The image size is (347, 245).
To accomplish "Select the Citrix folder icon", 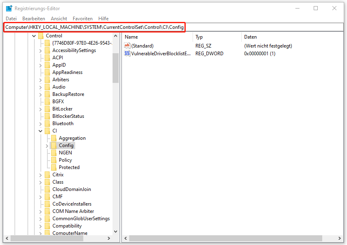I will 47,175.
